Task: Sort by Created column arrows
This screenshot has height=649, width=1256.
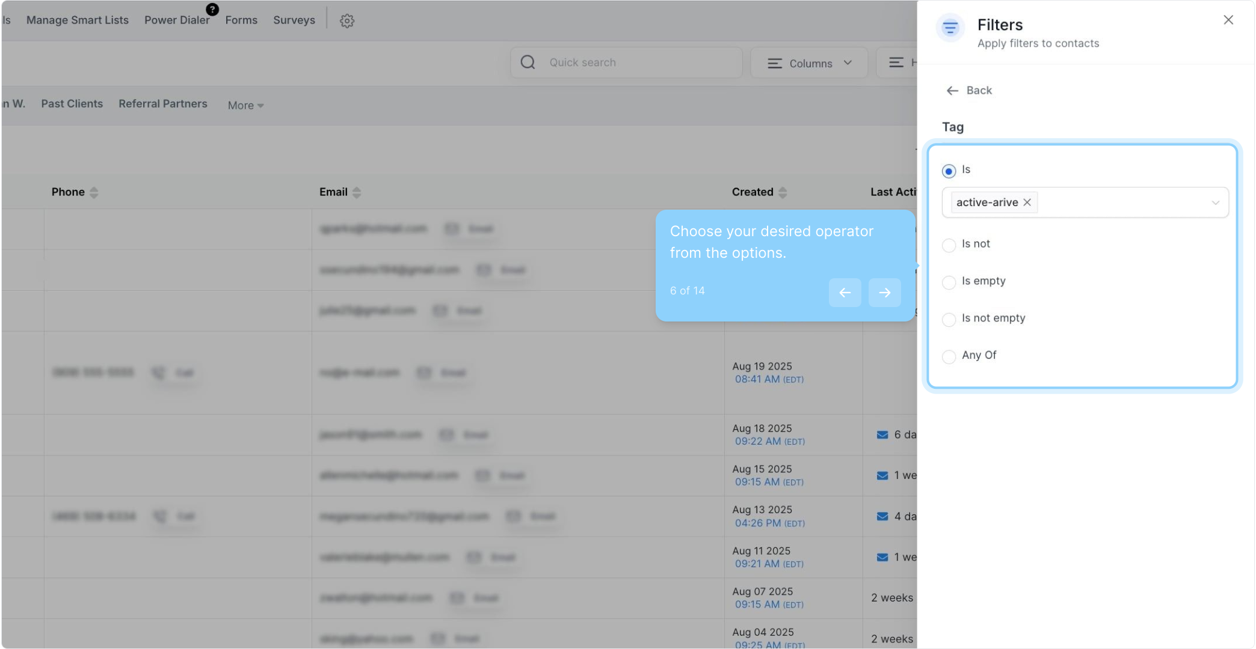Action: pyautogui.click(x=783, y=192)
